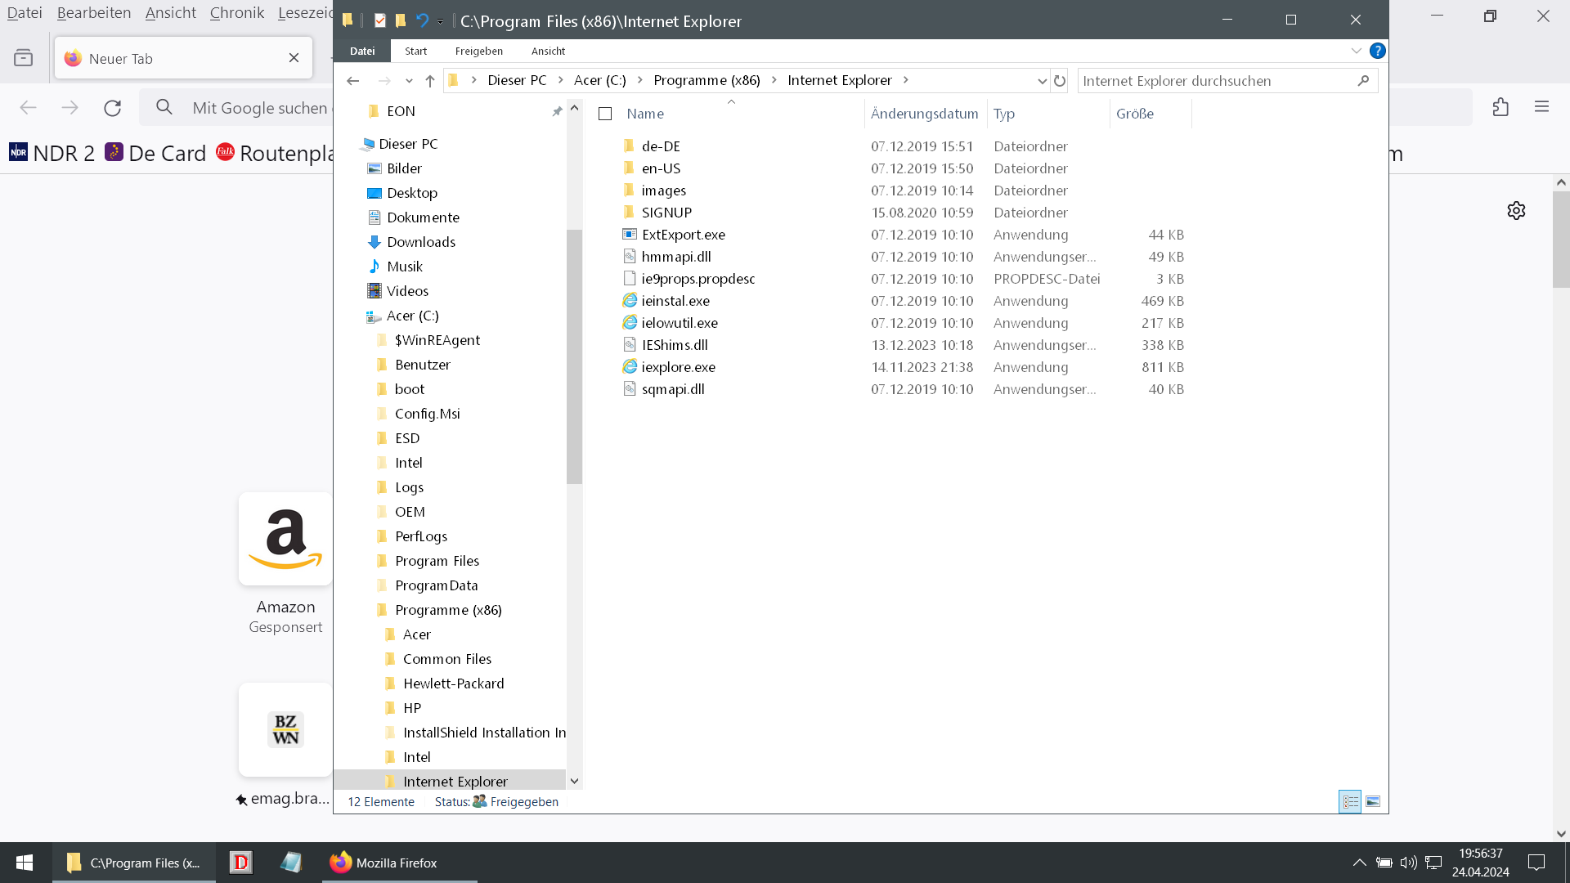Go up one folder level with the arrow

click(x=430, y=81)
